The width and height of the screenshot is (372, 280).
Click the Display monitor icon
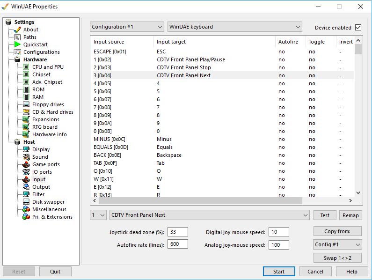26,149
